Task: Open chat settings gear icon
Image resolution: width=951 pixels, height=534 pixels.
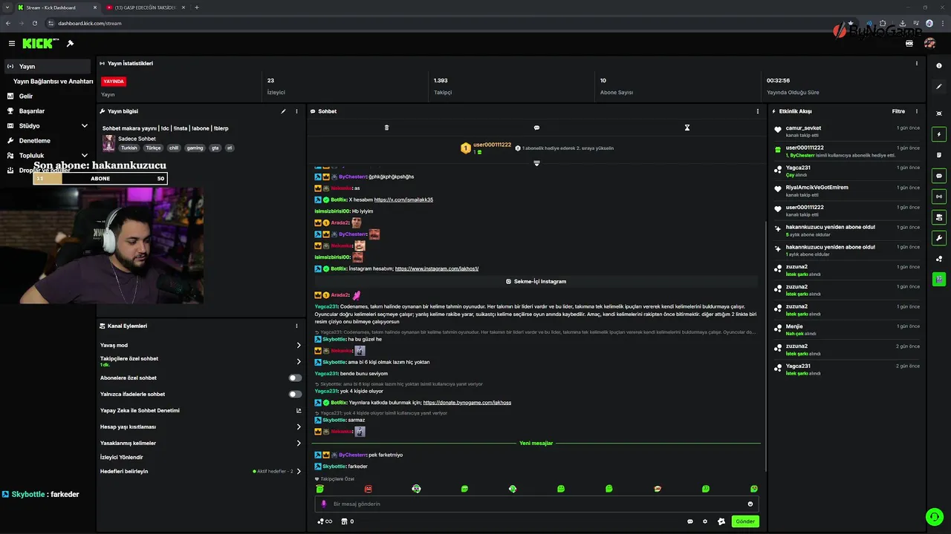Action: 705,521
